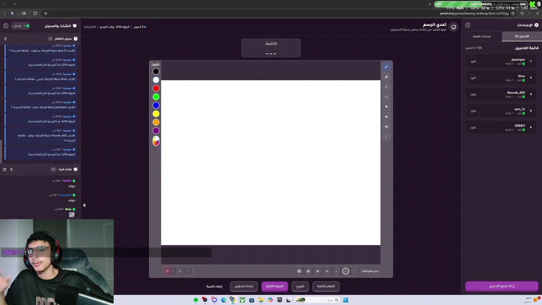Open stream chat filter list icon

5,169
